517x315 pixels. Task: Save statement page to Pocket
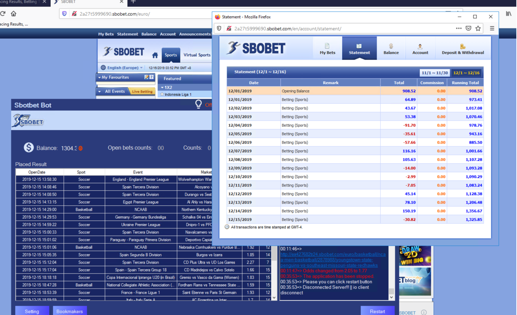(x=468, y=28)
